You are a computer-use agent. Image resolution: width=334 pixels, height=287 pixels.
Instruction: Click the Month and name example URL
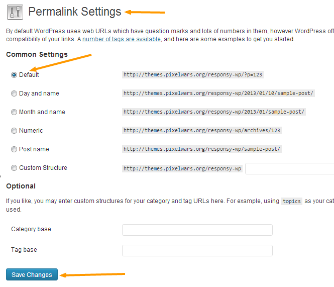point(214,112)
